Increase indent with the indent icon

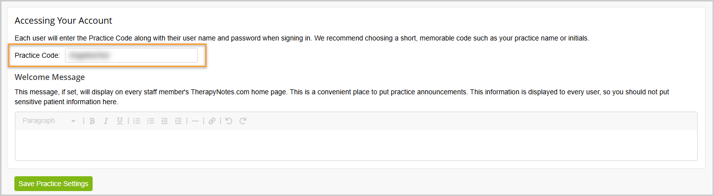178,121
